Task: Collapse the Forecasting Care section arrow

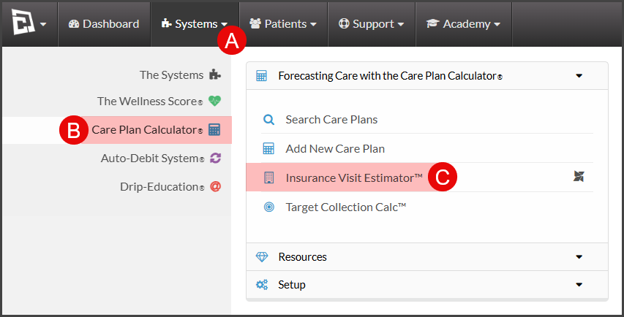Action: coord(579,75)
